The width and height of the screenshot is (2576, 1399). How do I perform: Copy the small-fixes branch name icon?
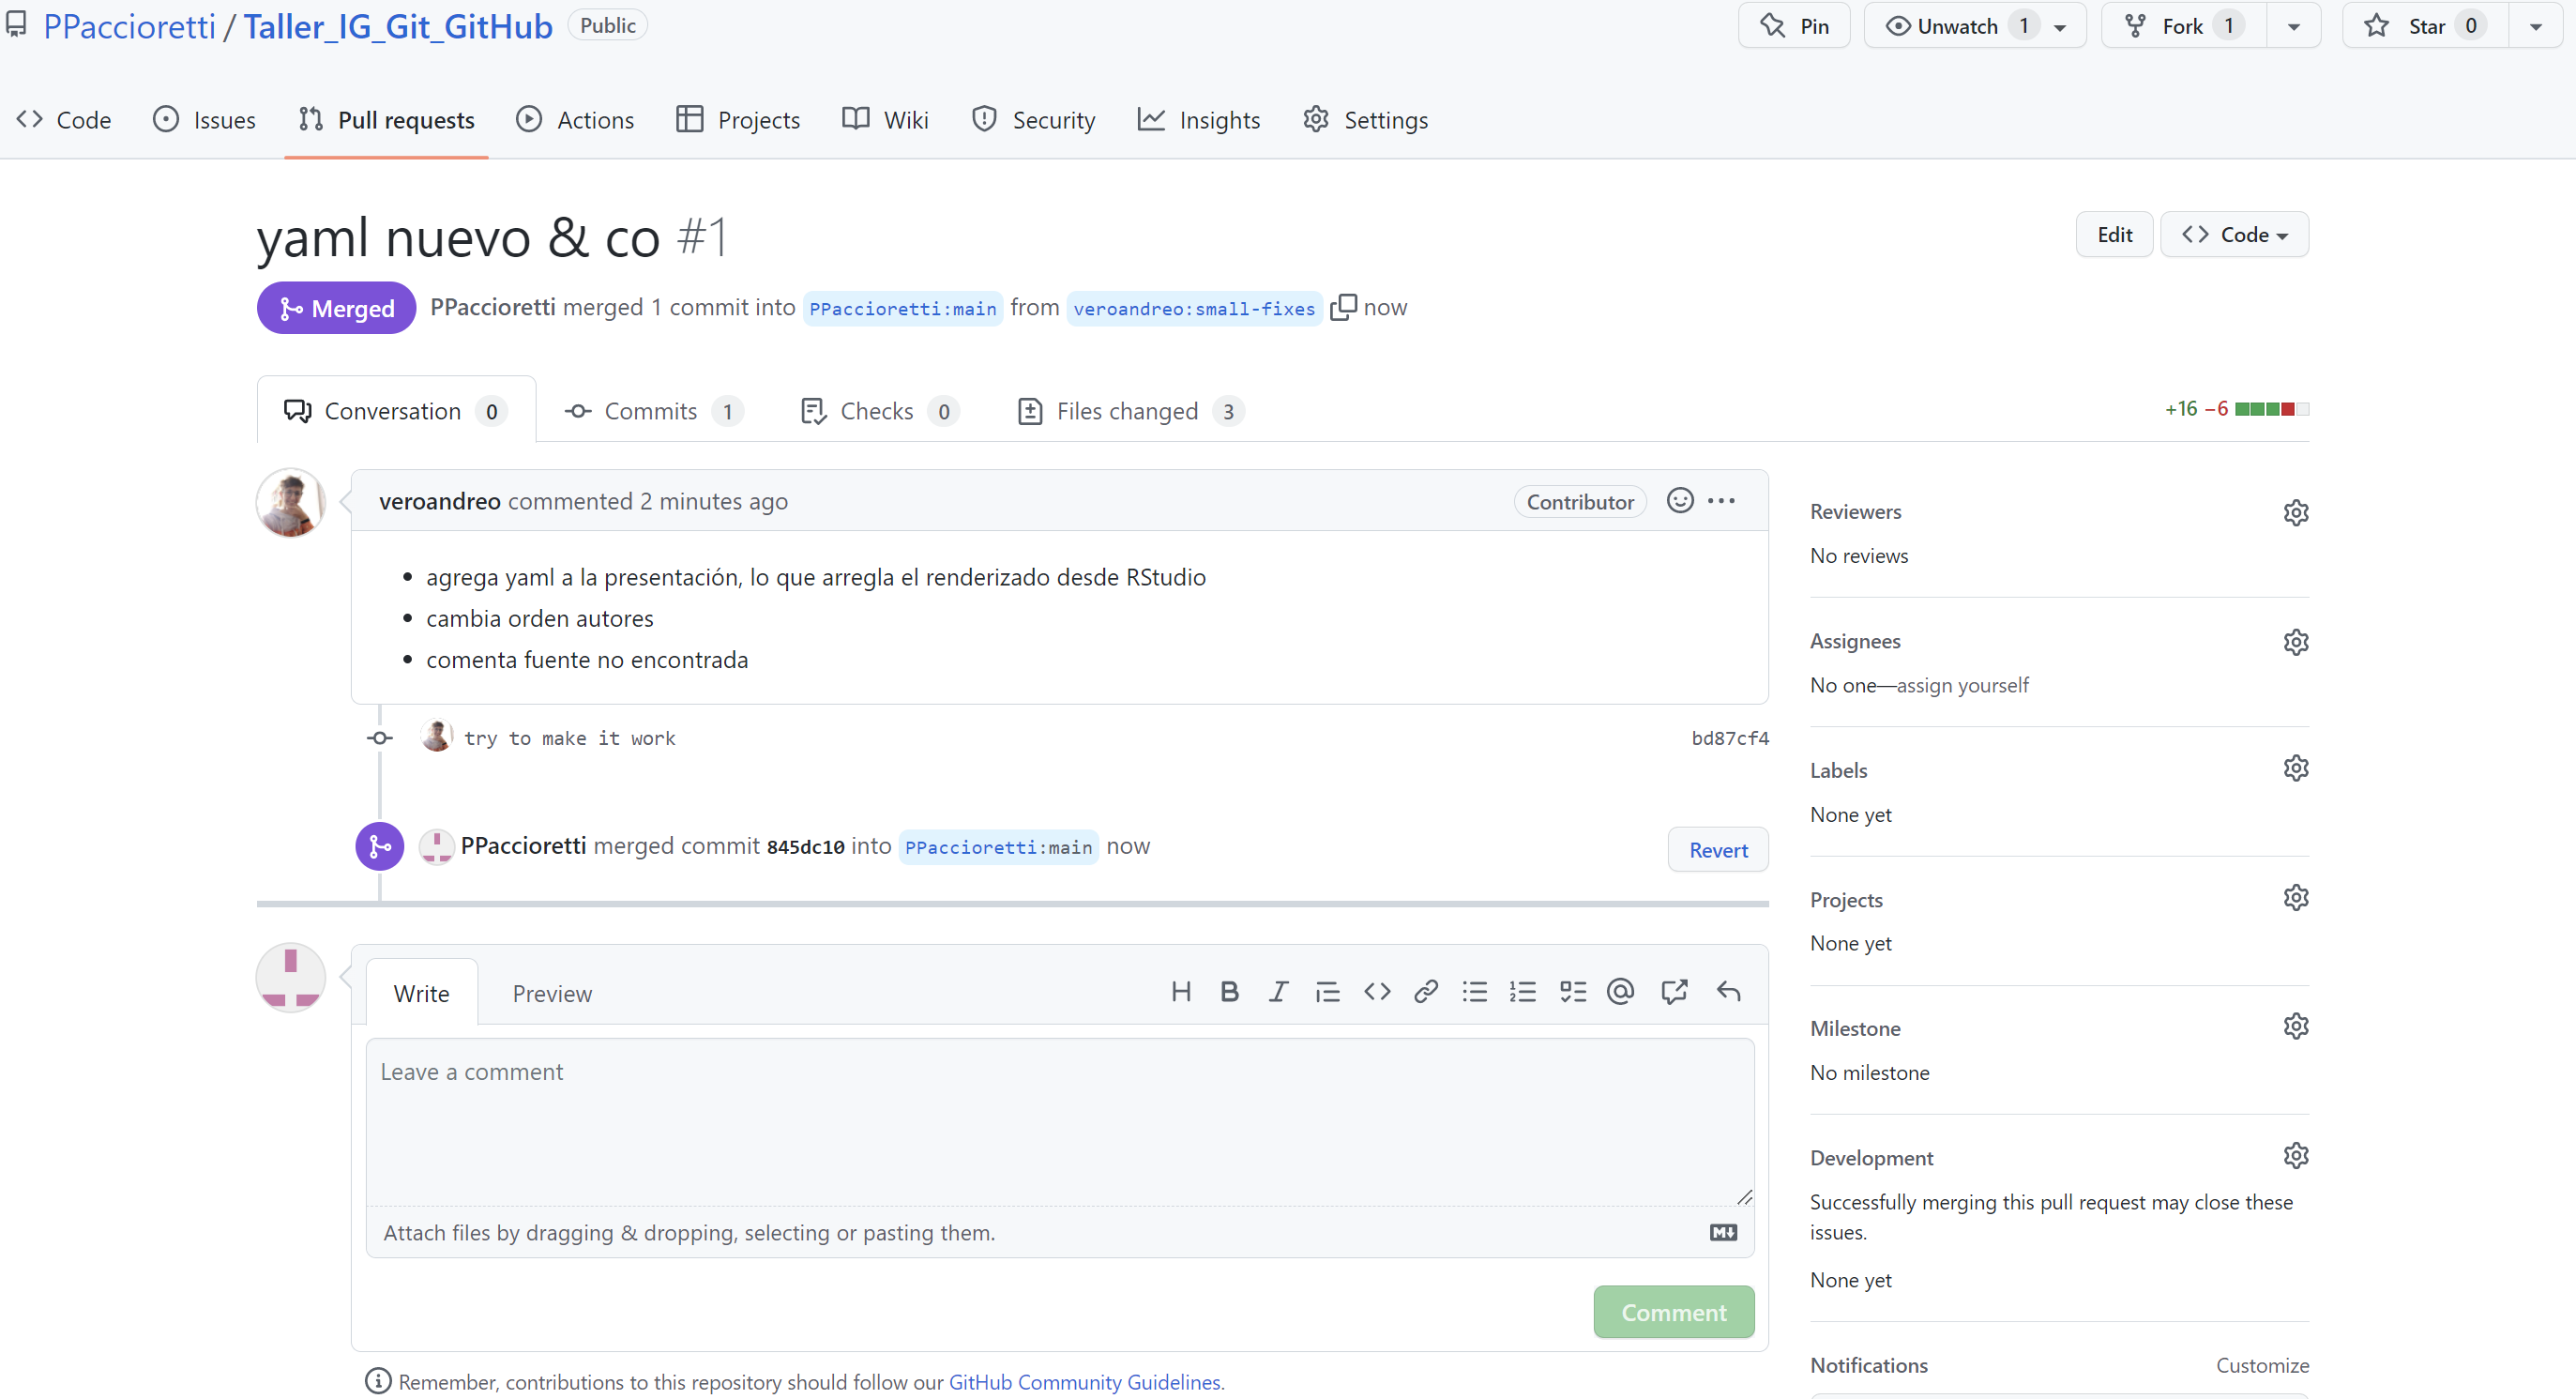pos(1343,307)
